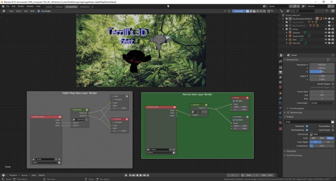Open the Modifiers wrench tab icon
The height and width of the screenshot is (181, 336).
tap(281, 98)
